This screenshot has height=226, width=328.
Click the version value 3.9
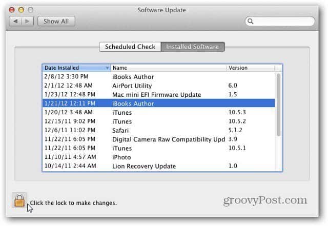pos(233,139)
